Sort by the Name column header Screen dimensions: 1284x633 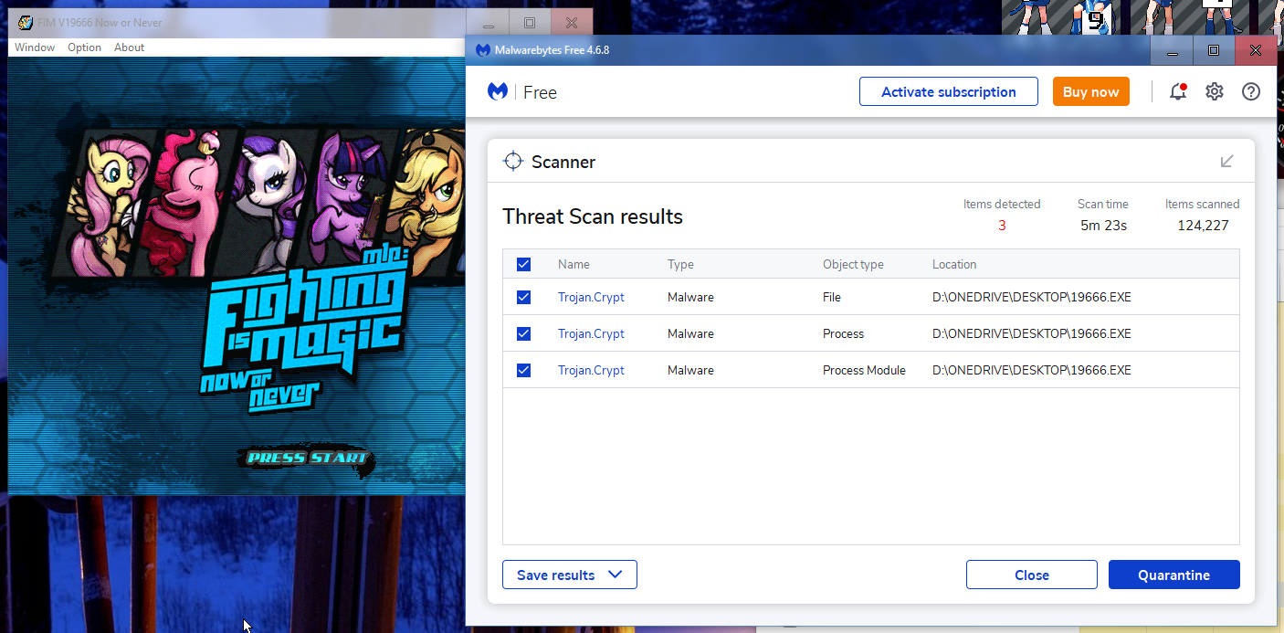coord(574,264)
